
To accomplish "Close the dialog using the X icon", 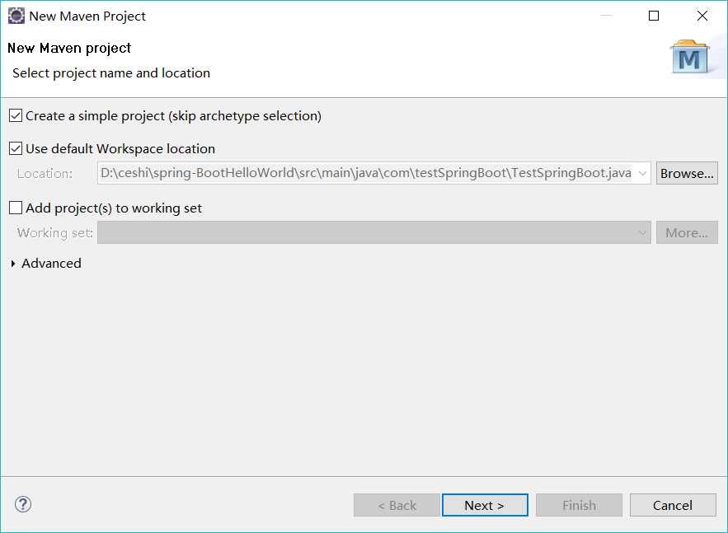I will coord(702,16).
